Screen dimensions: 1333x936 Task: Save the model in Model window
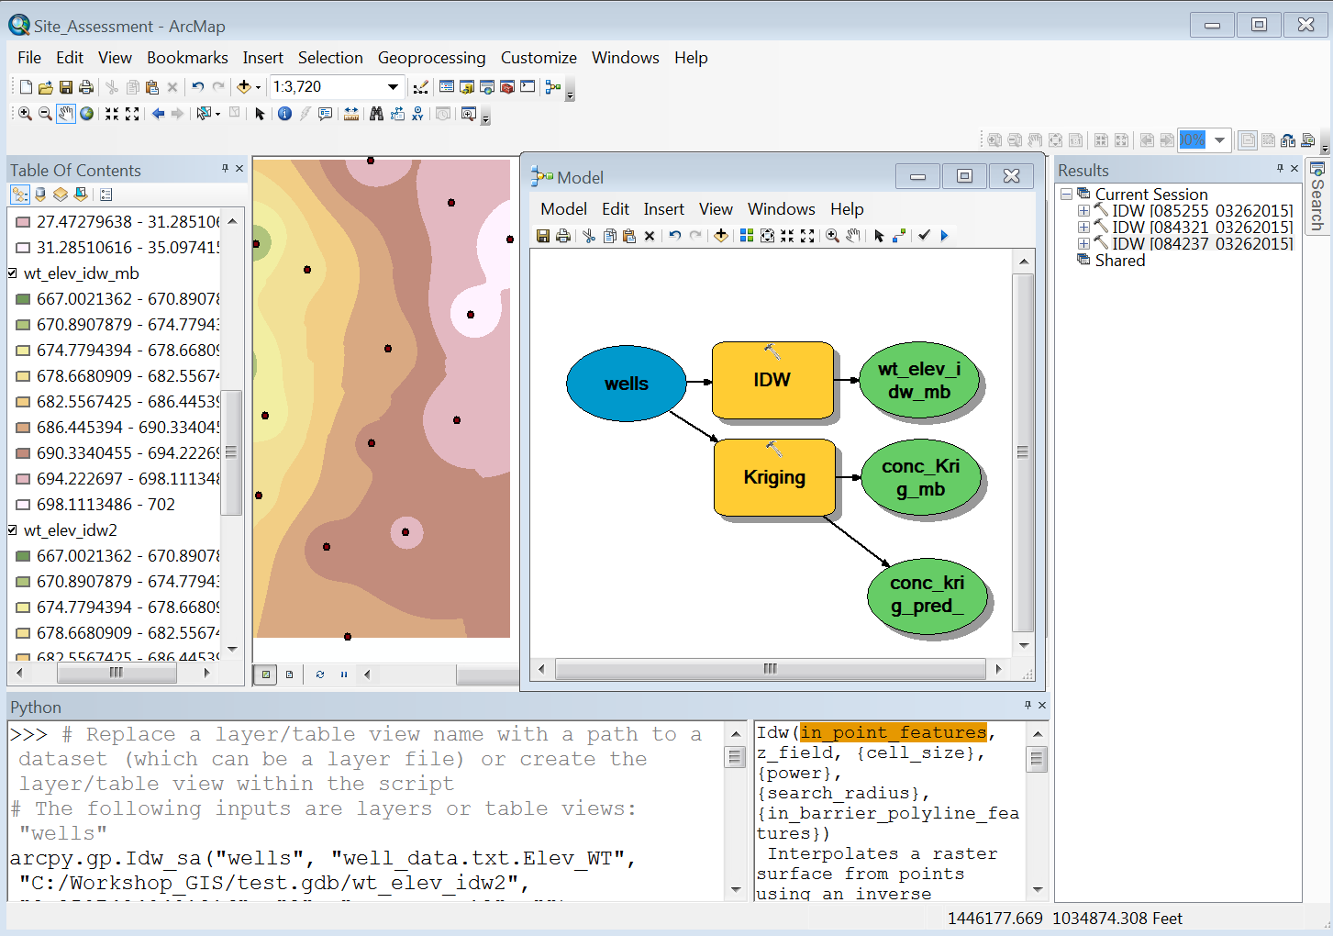(x=543, y=236)
